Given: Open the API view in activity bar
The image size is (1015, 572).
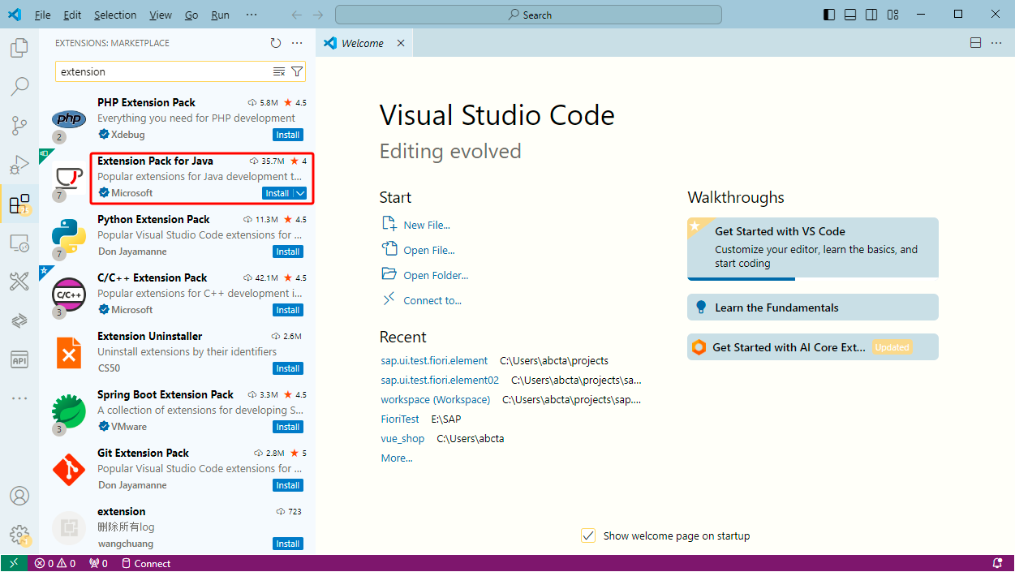Looking at the screenshot, I should point(19,359).
